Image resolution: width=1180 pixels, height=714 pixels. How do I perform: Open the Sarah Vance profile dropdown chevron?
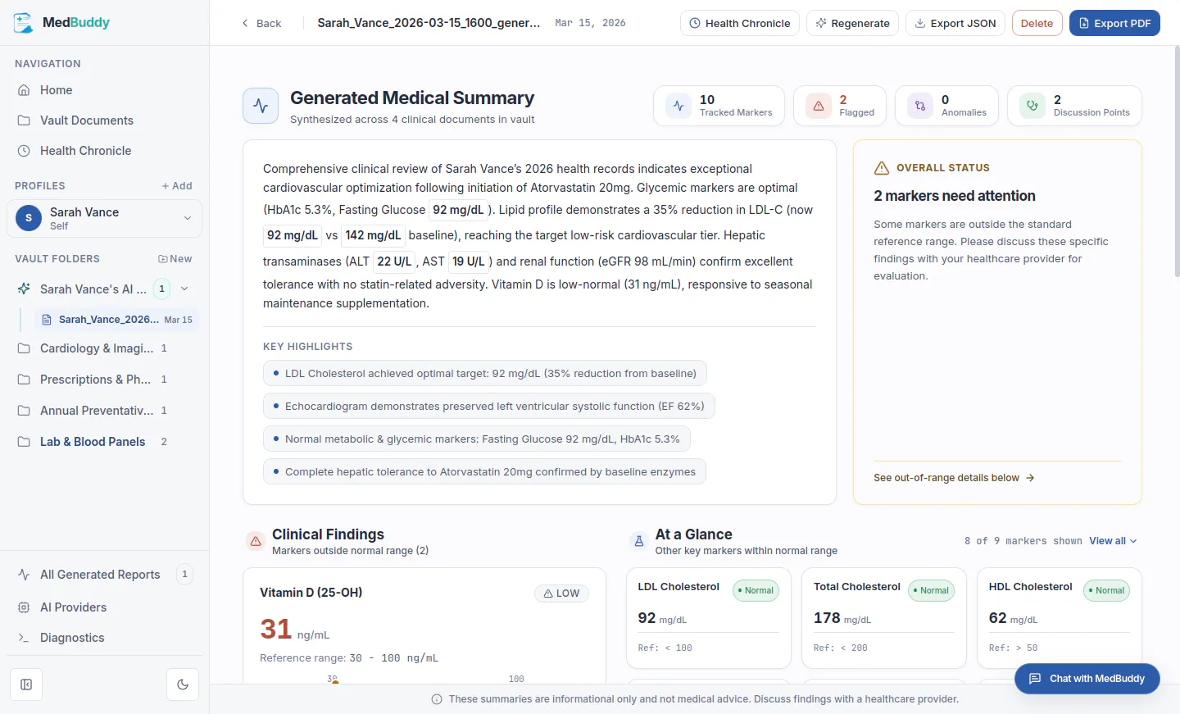[x=188, y=218]
